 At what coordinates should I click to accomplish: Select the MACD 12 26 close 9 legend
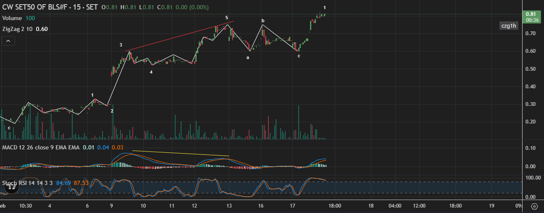[41, 147]
